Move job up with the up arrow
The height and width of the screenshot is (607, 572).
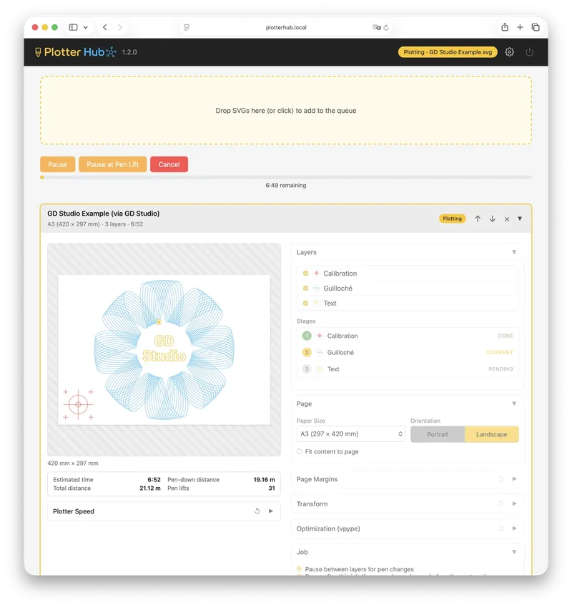pos(478,219)
